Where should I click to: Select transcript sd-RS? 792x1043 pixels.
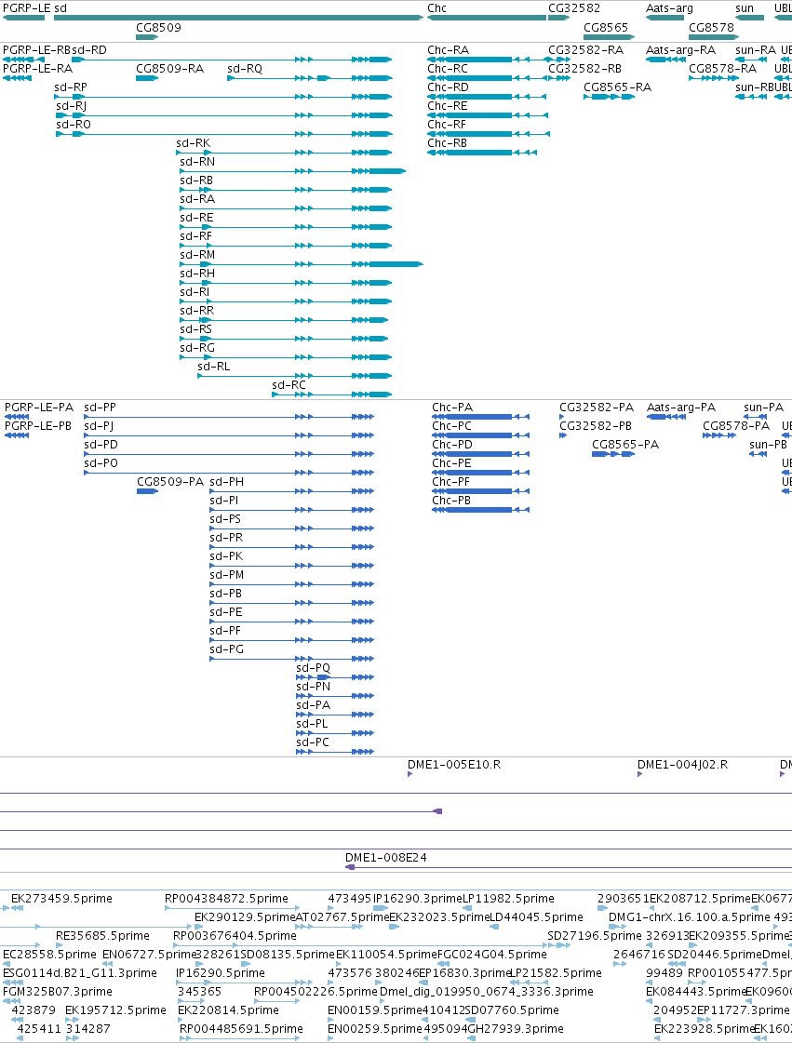coord(284,340)
